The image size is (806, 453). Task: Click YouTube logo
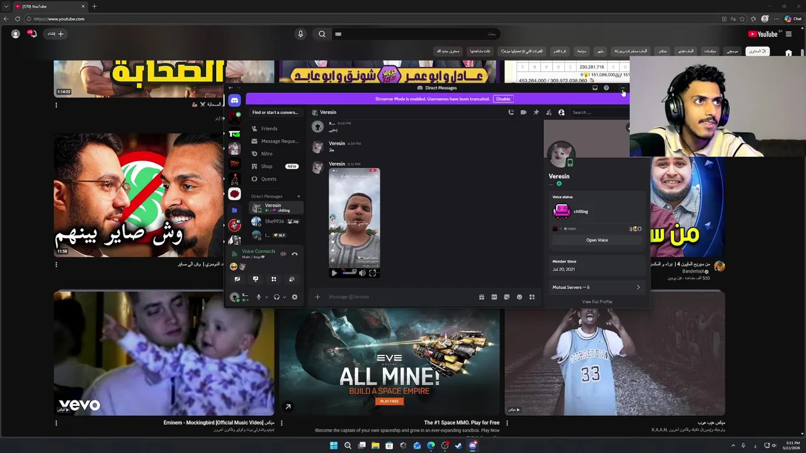(763, 34)
